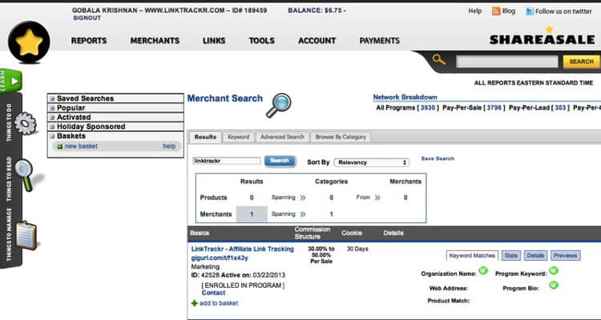The image size is (601, 320).
Task: Select the Keyword Matches tab
Action: [472, 256]
